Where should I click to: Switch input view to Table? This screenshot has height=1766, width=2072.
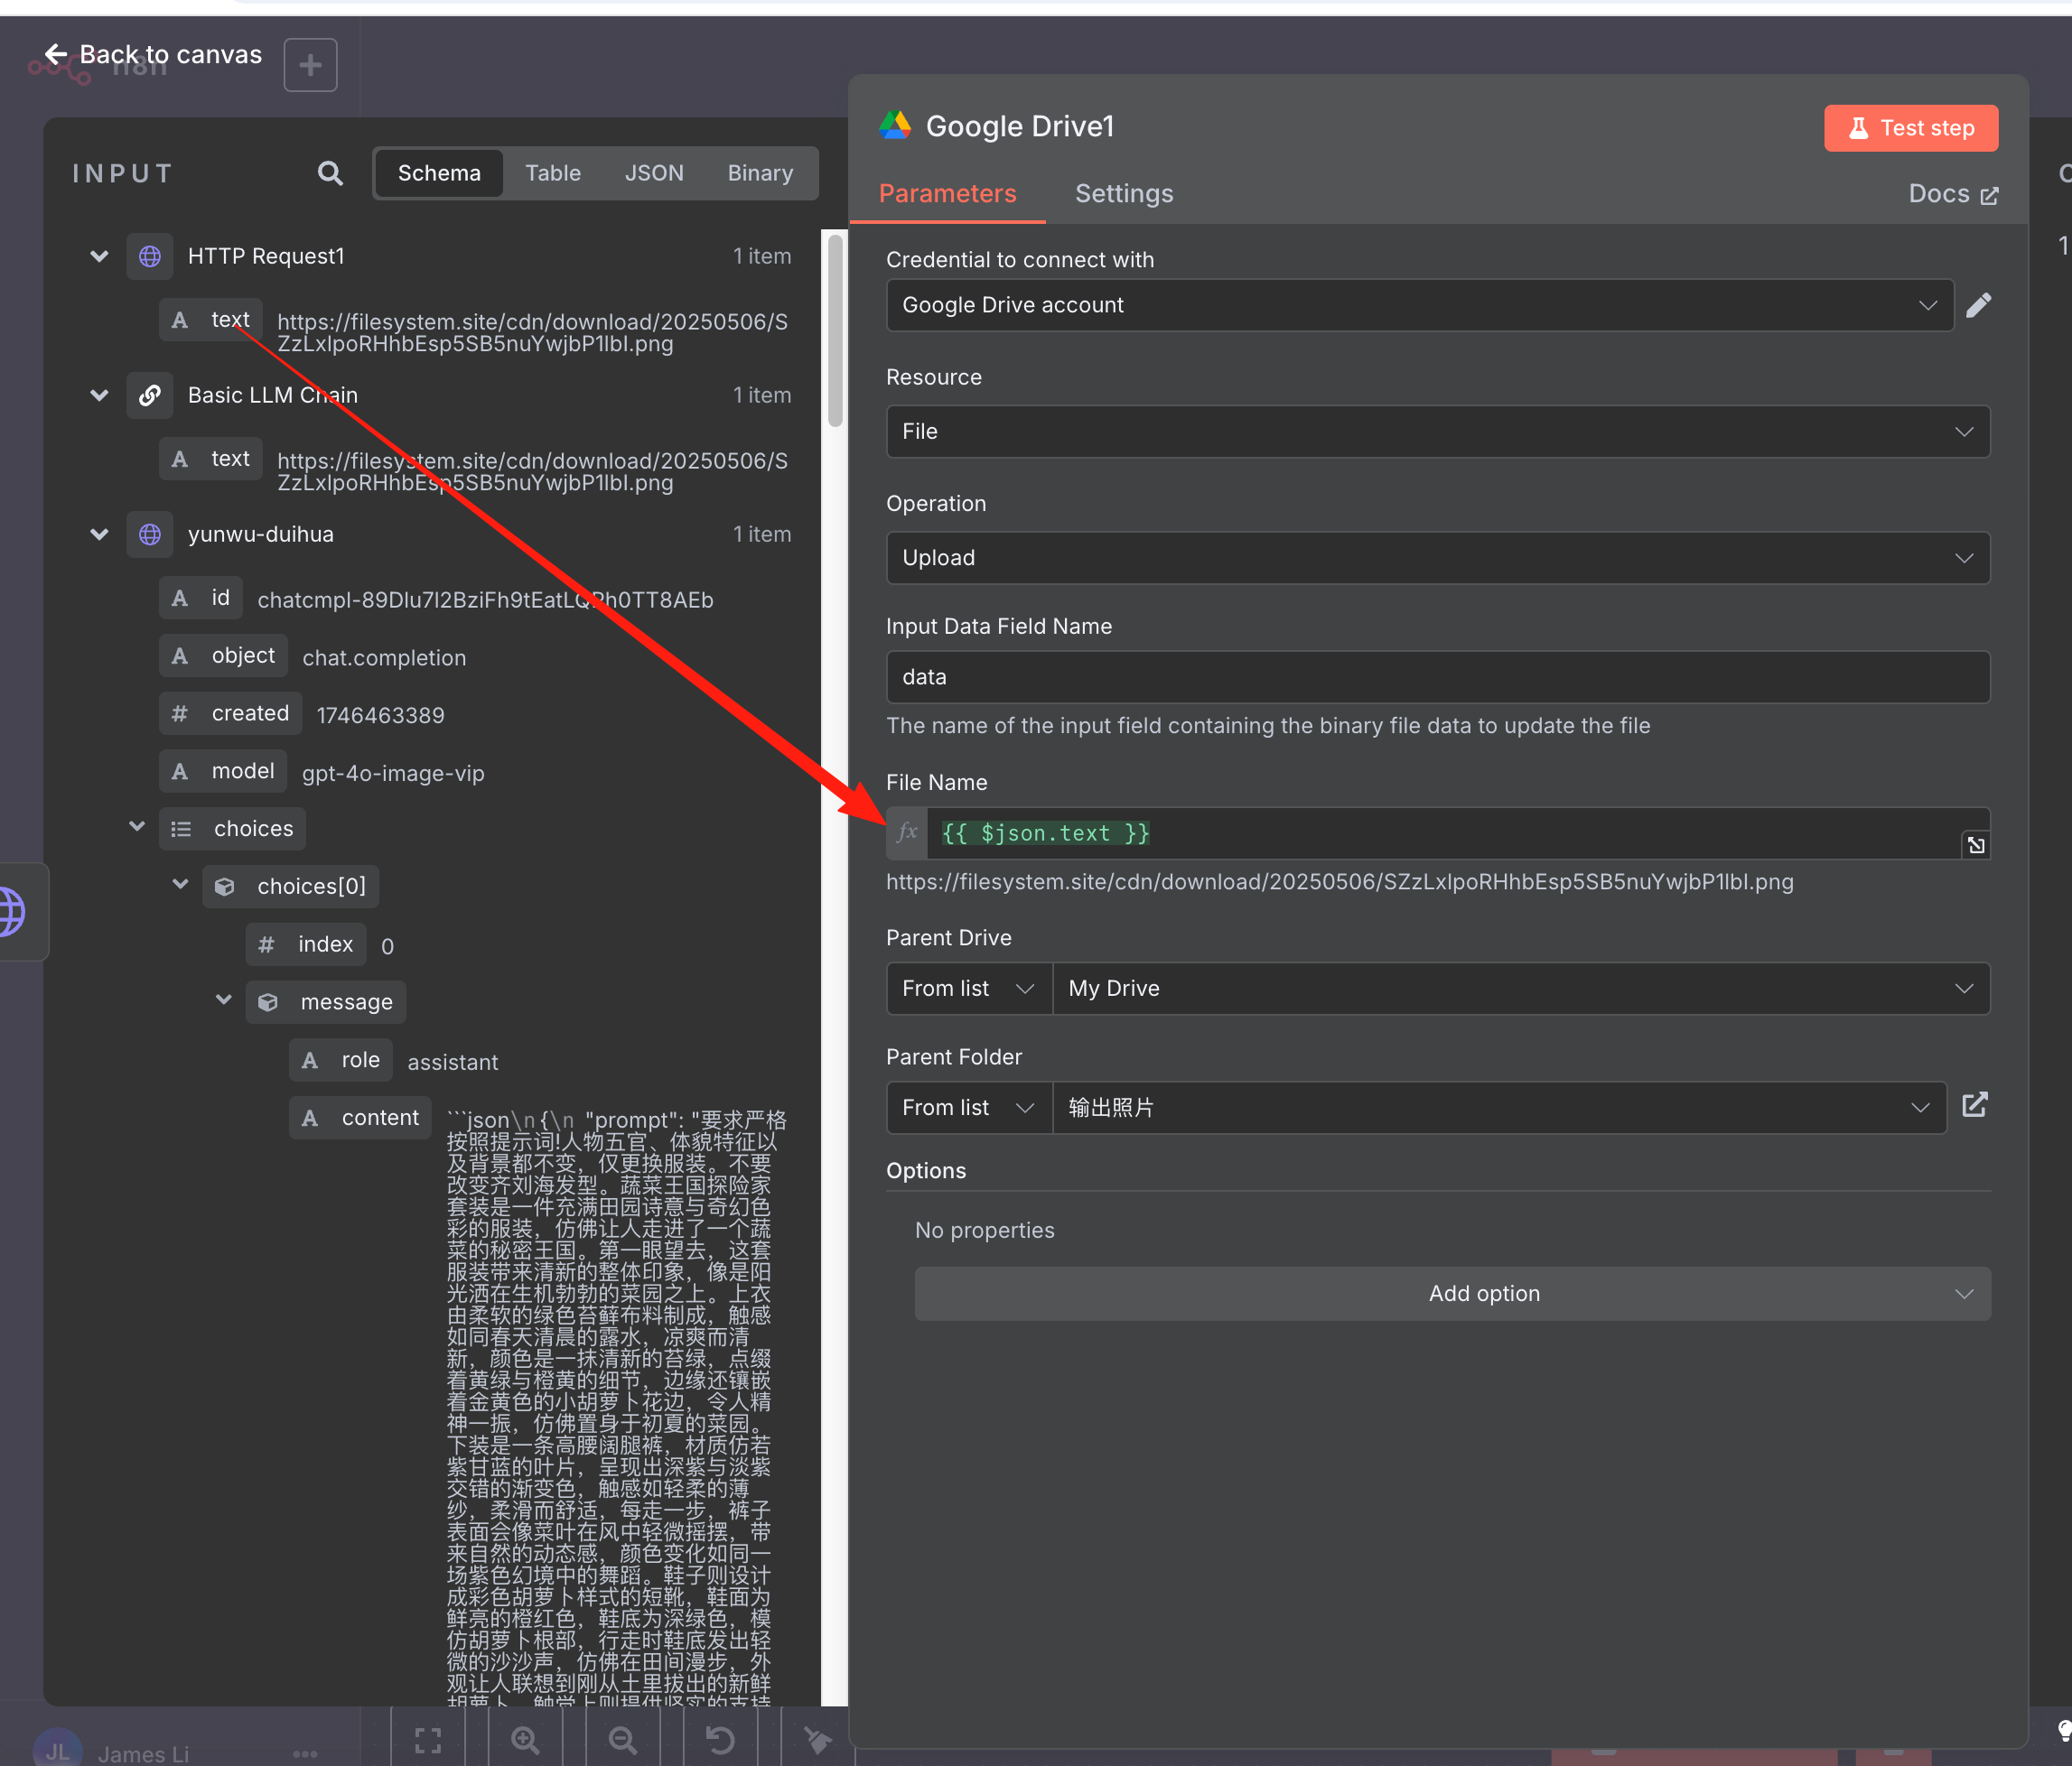pyautogui.click(x=553, y=173)
